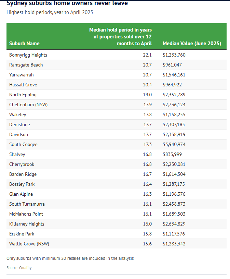Click the Suburb Name column header
The height and width of the screenshot is (279, 230).
tap(24, 44)
